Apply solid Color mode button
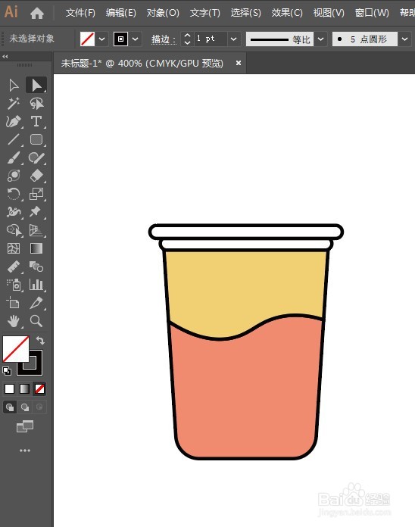The width and height of the screenshot is (415, 527). tap(9, 389)
